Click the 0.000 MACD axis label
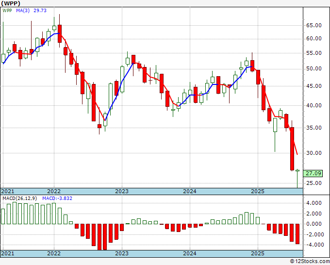The width and height of the screenshot is (330, 265). [x=314, y=224]
